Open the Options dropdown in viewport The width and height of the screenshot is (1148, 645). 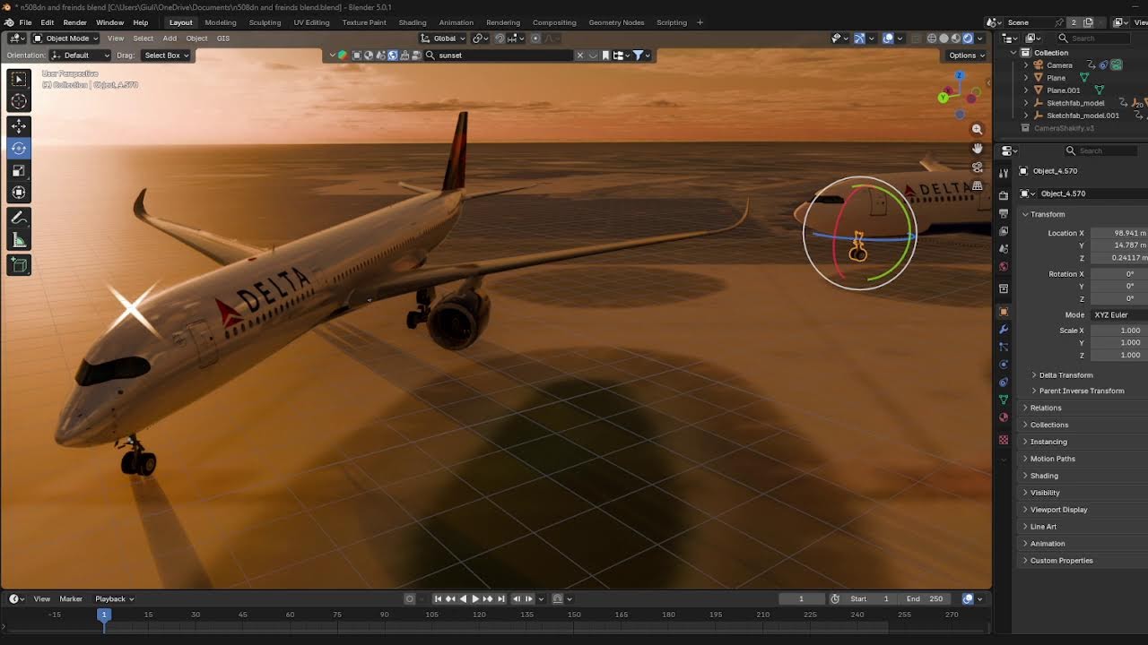(965, 56)
